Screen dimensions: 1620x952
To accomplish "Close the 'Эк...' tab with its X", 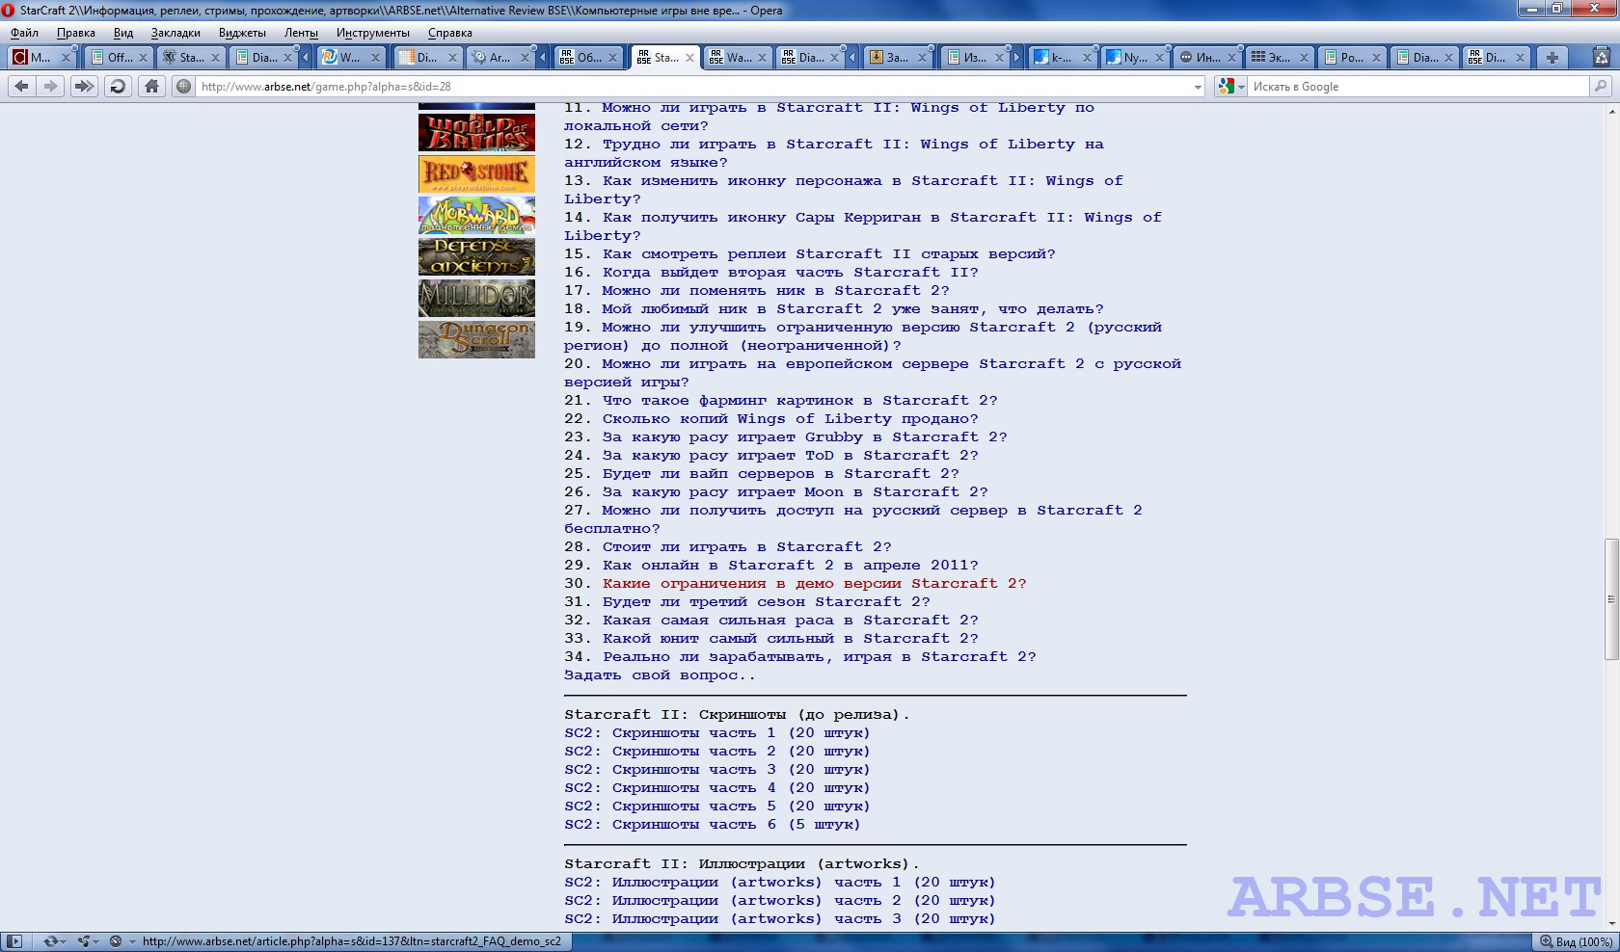I will (x=1304, y=58).
